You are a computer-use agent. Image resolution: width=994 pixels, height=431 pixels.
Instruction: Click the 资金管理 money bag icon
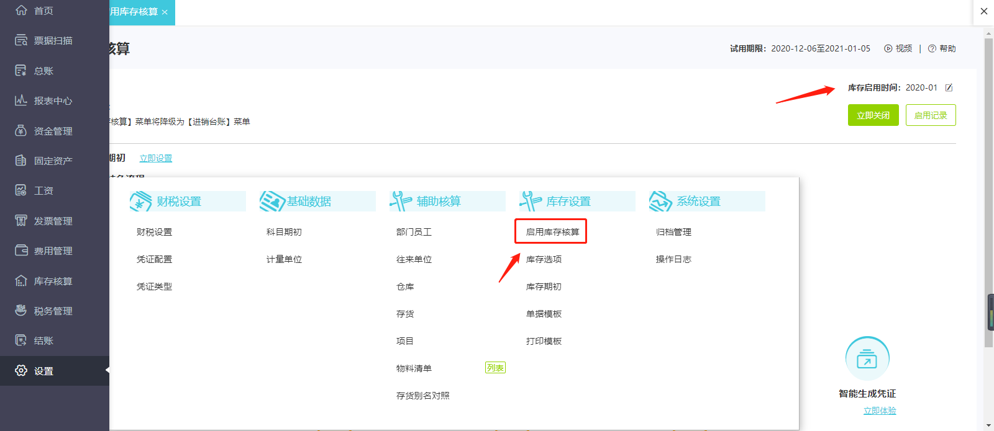[x=21, y=131]
